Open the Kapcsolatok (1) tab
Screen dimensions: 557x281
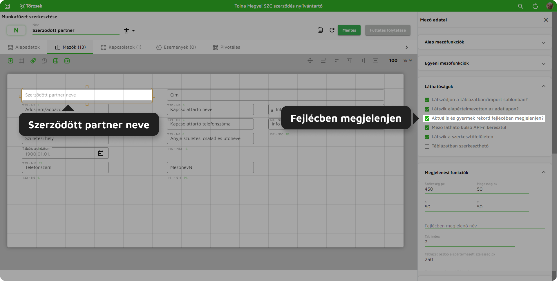pos(121,47)
